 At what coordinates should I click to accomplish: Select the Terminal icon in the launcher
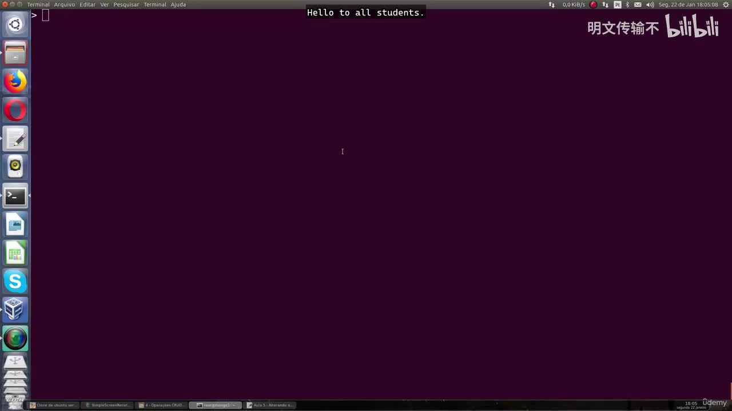(x=15, y=196)
